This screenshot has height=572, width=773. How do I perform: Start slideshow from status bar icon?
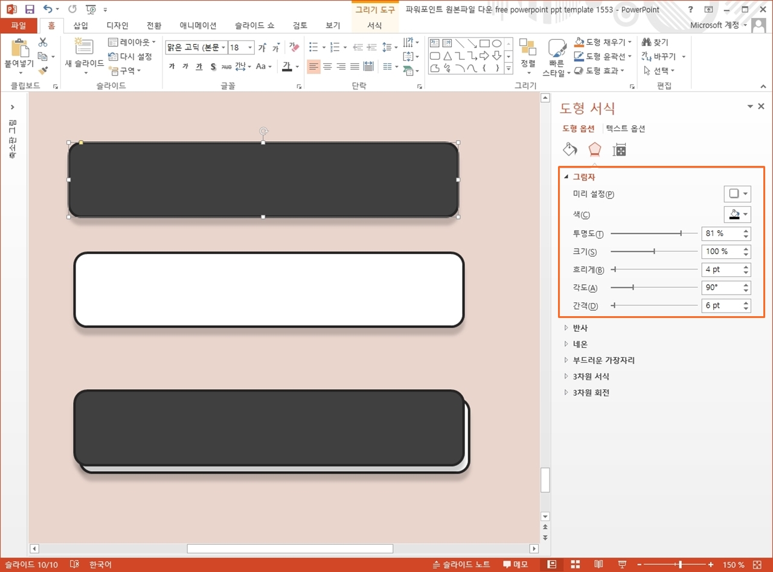coord(622,565)
